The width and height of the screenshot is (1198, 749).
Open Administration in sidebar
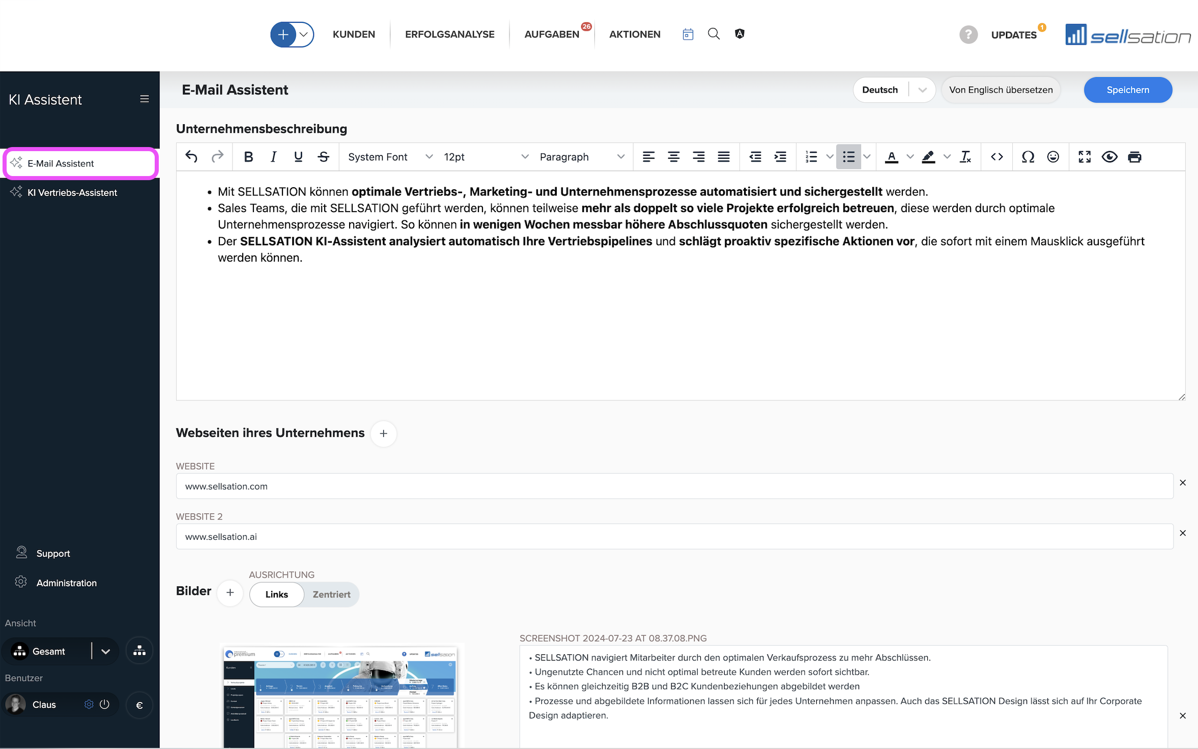[x=66, y=583]
